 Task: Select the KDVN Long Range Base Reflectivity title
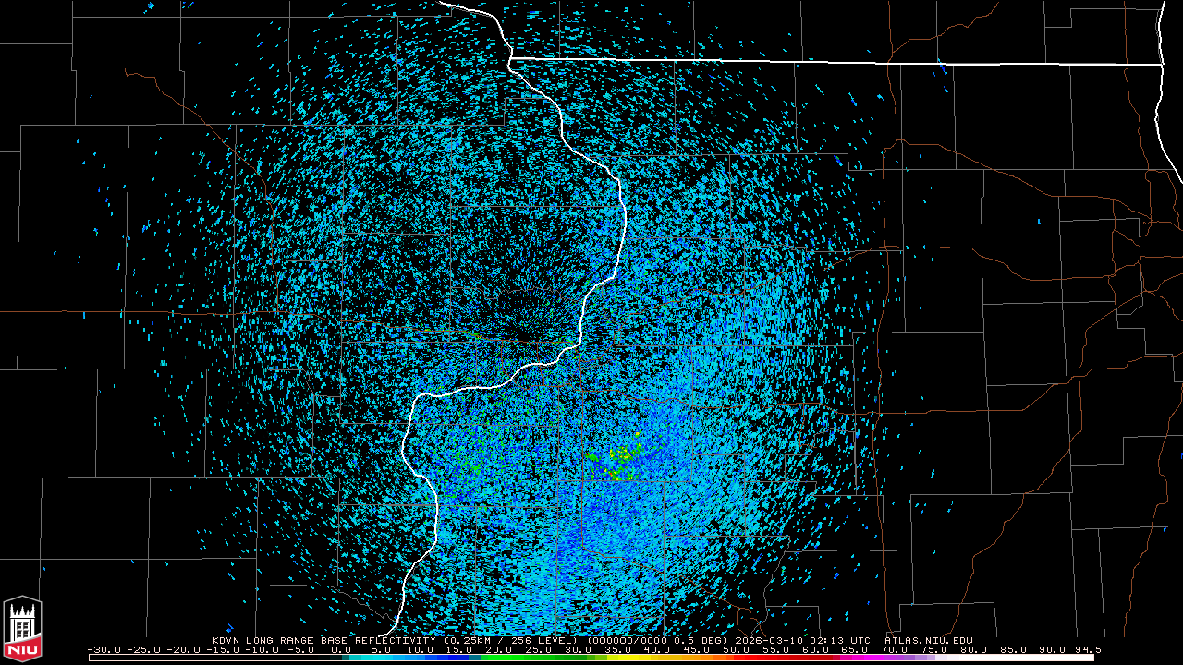tap(326, 640)
